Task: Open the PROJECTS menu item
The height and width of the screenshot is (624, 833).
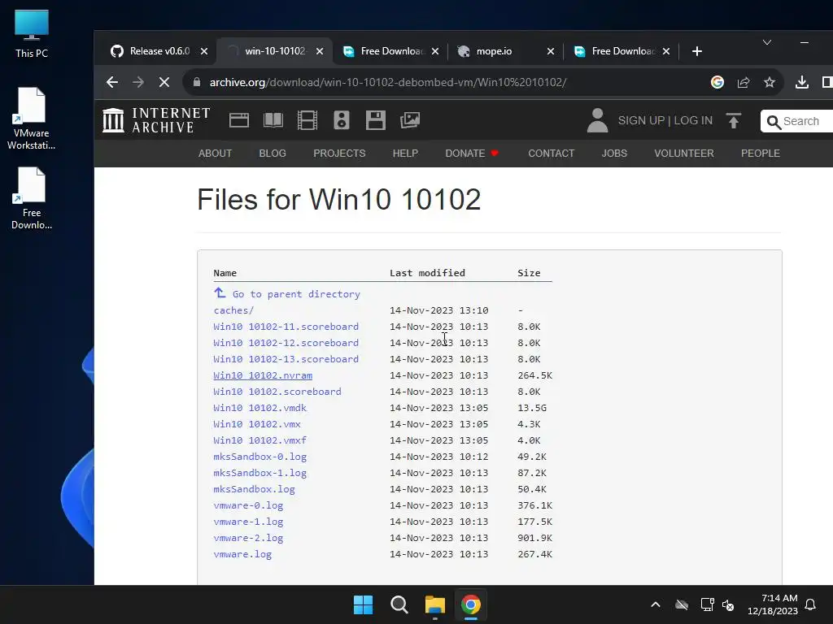Action: pyautogui.click(x=339, y=154)
